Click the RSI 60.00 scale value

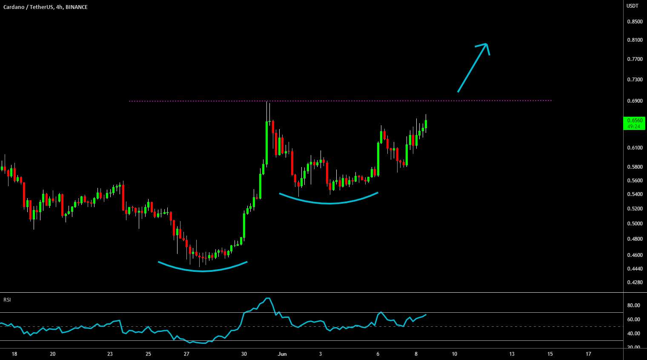pos(633,320)
